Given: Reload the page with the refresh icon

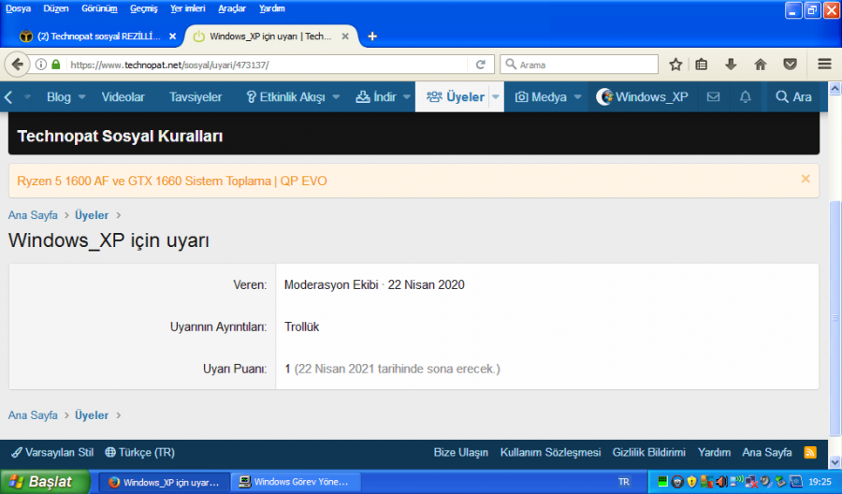Looking at the screenshot, I should coord(481,65).
